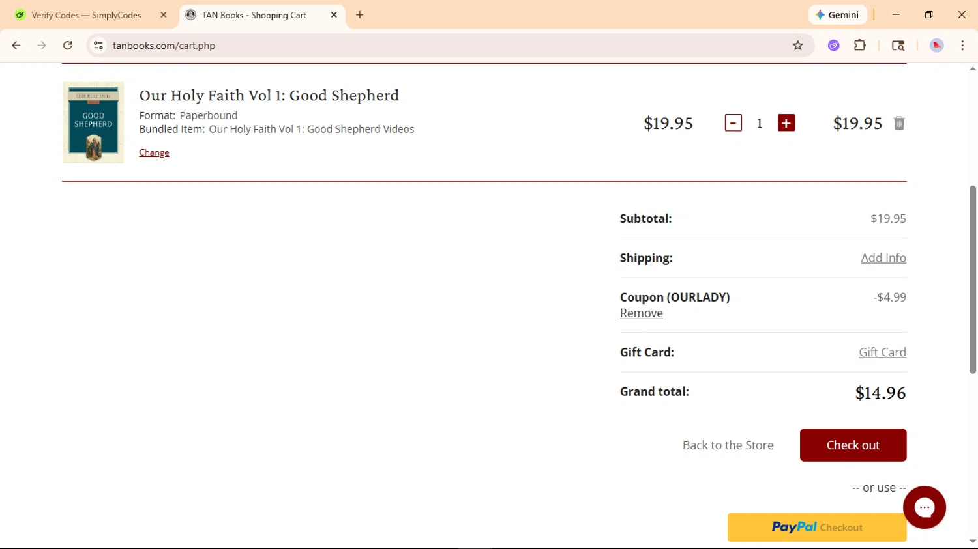
Task: Open site information icon in address bar
Action: click(x=98, y=46)
